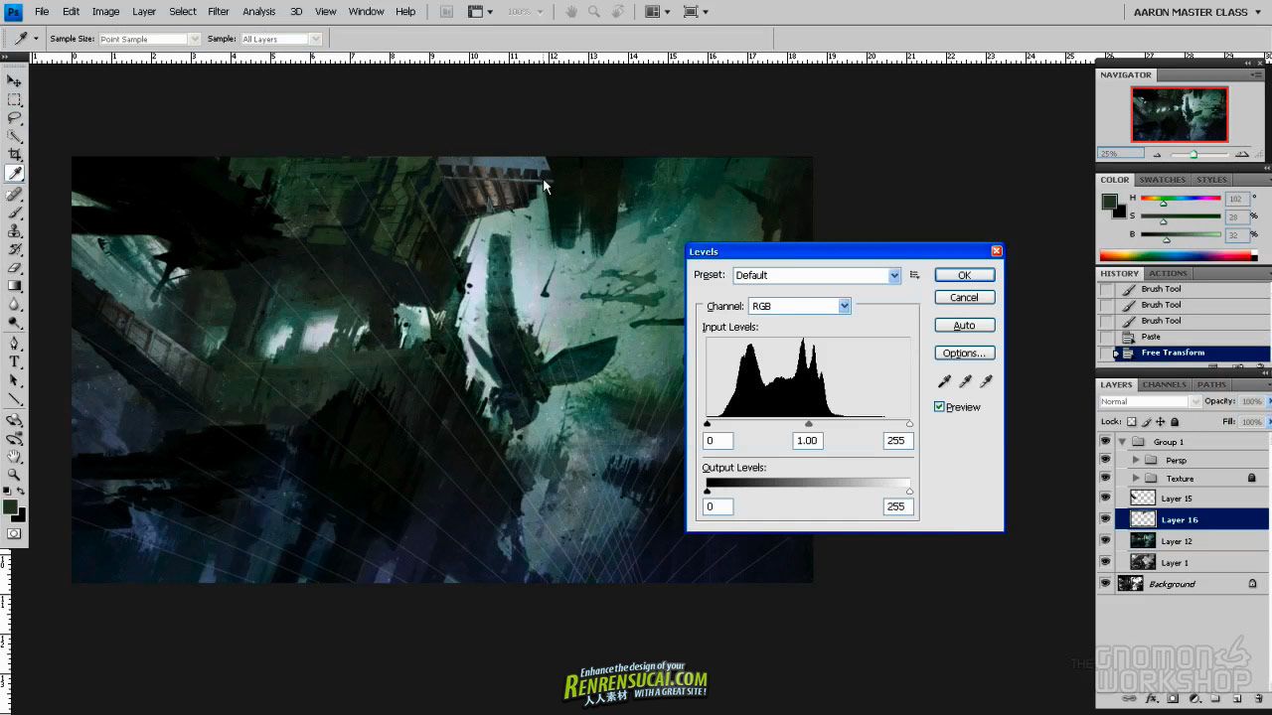This screenshot has width=1272, height=715.
Task: Switch to the Actions tab
Action: [1168, 273]
